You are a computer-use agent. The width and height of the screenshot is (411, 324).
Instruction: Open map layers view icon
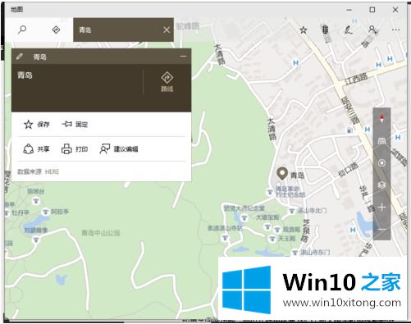click(381, 185)
